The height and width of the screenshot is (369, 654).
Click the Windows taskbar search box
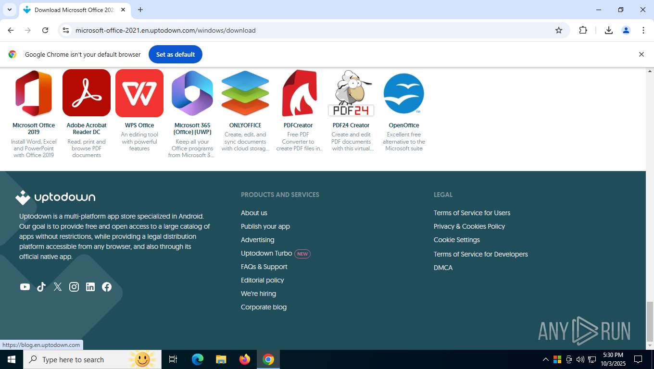91,359
